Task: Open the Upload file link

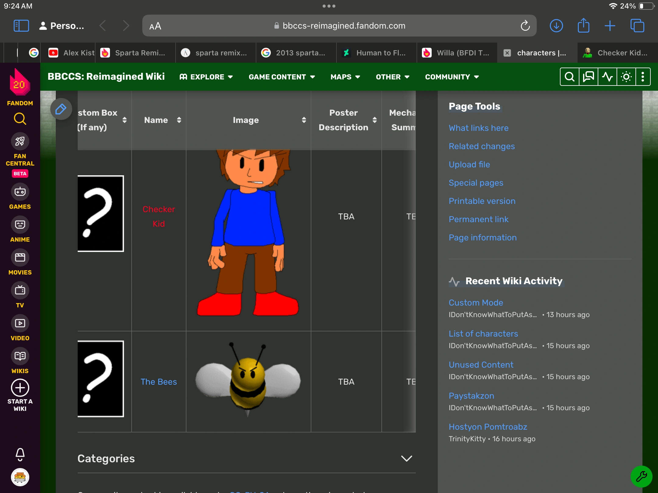Action: pyautogui.click(x=469, y=165)
